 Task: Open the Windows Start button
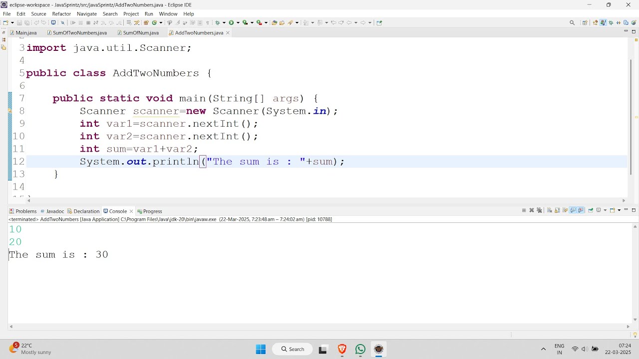tap(261, 349)
